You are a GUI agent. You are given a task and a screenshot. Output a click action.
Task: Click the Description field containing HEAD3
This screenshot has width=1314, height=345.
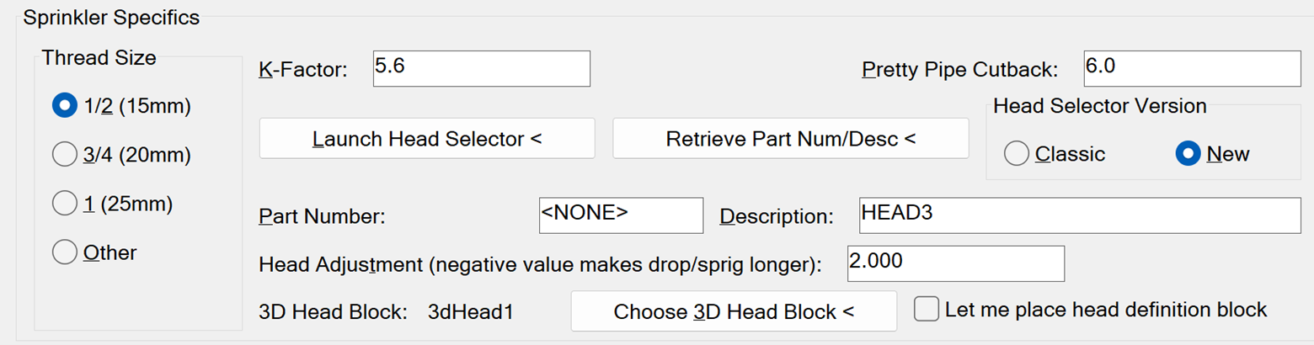point(1080,215)
